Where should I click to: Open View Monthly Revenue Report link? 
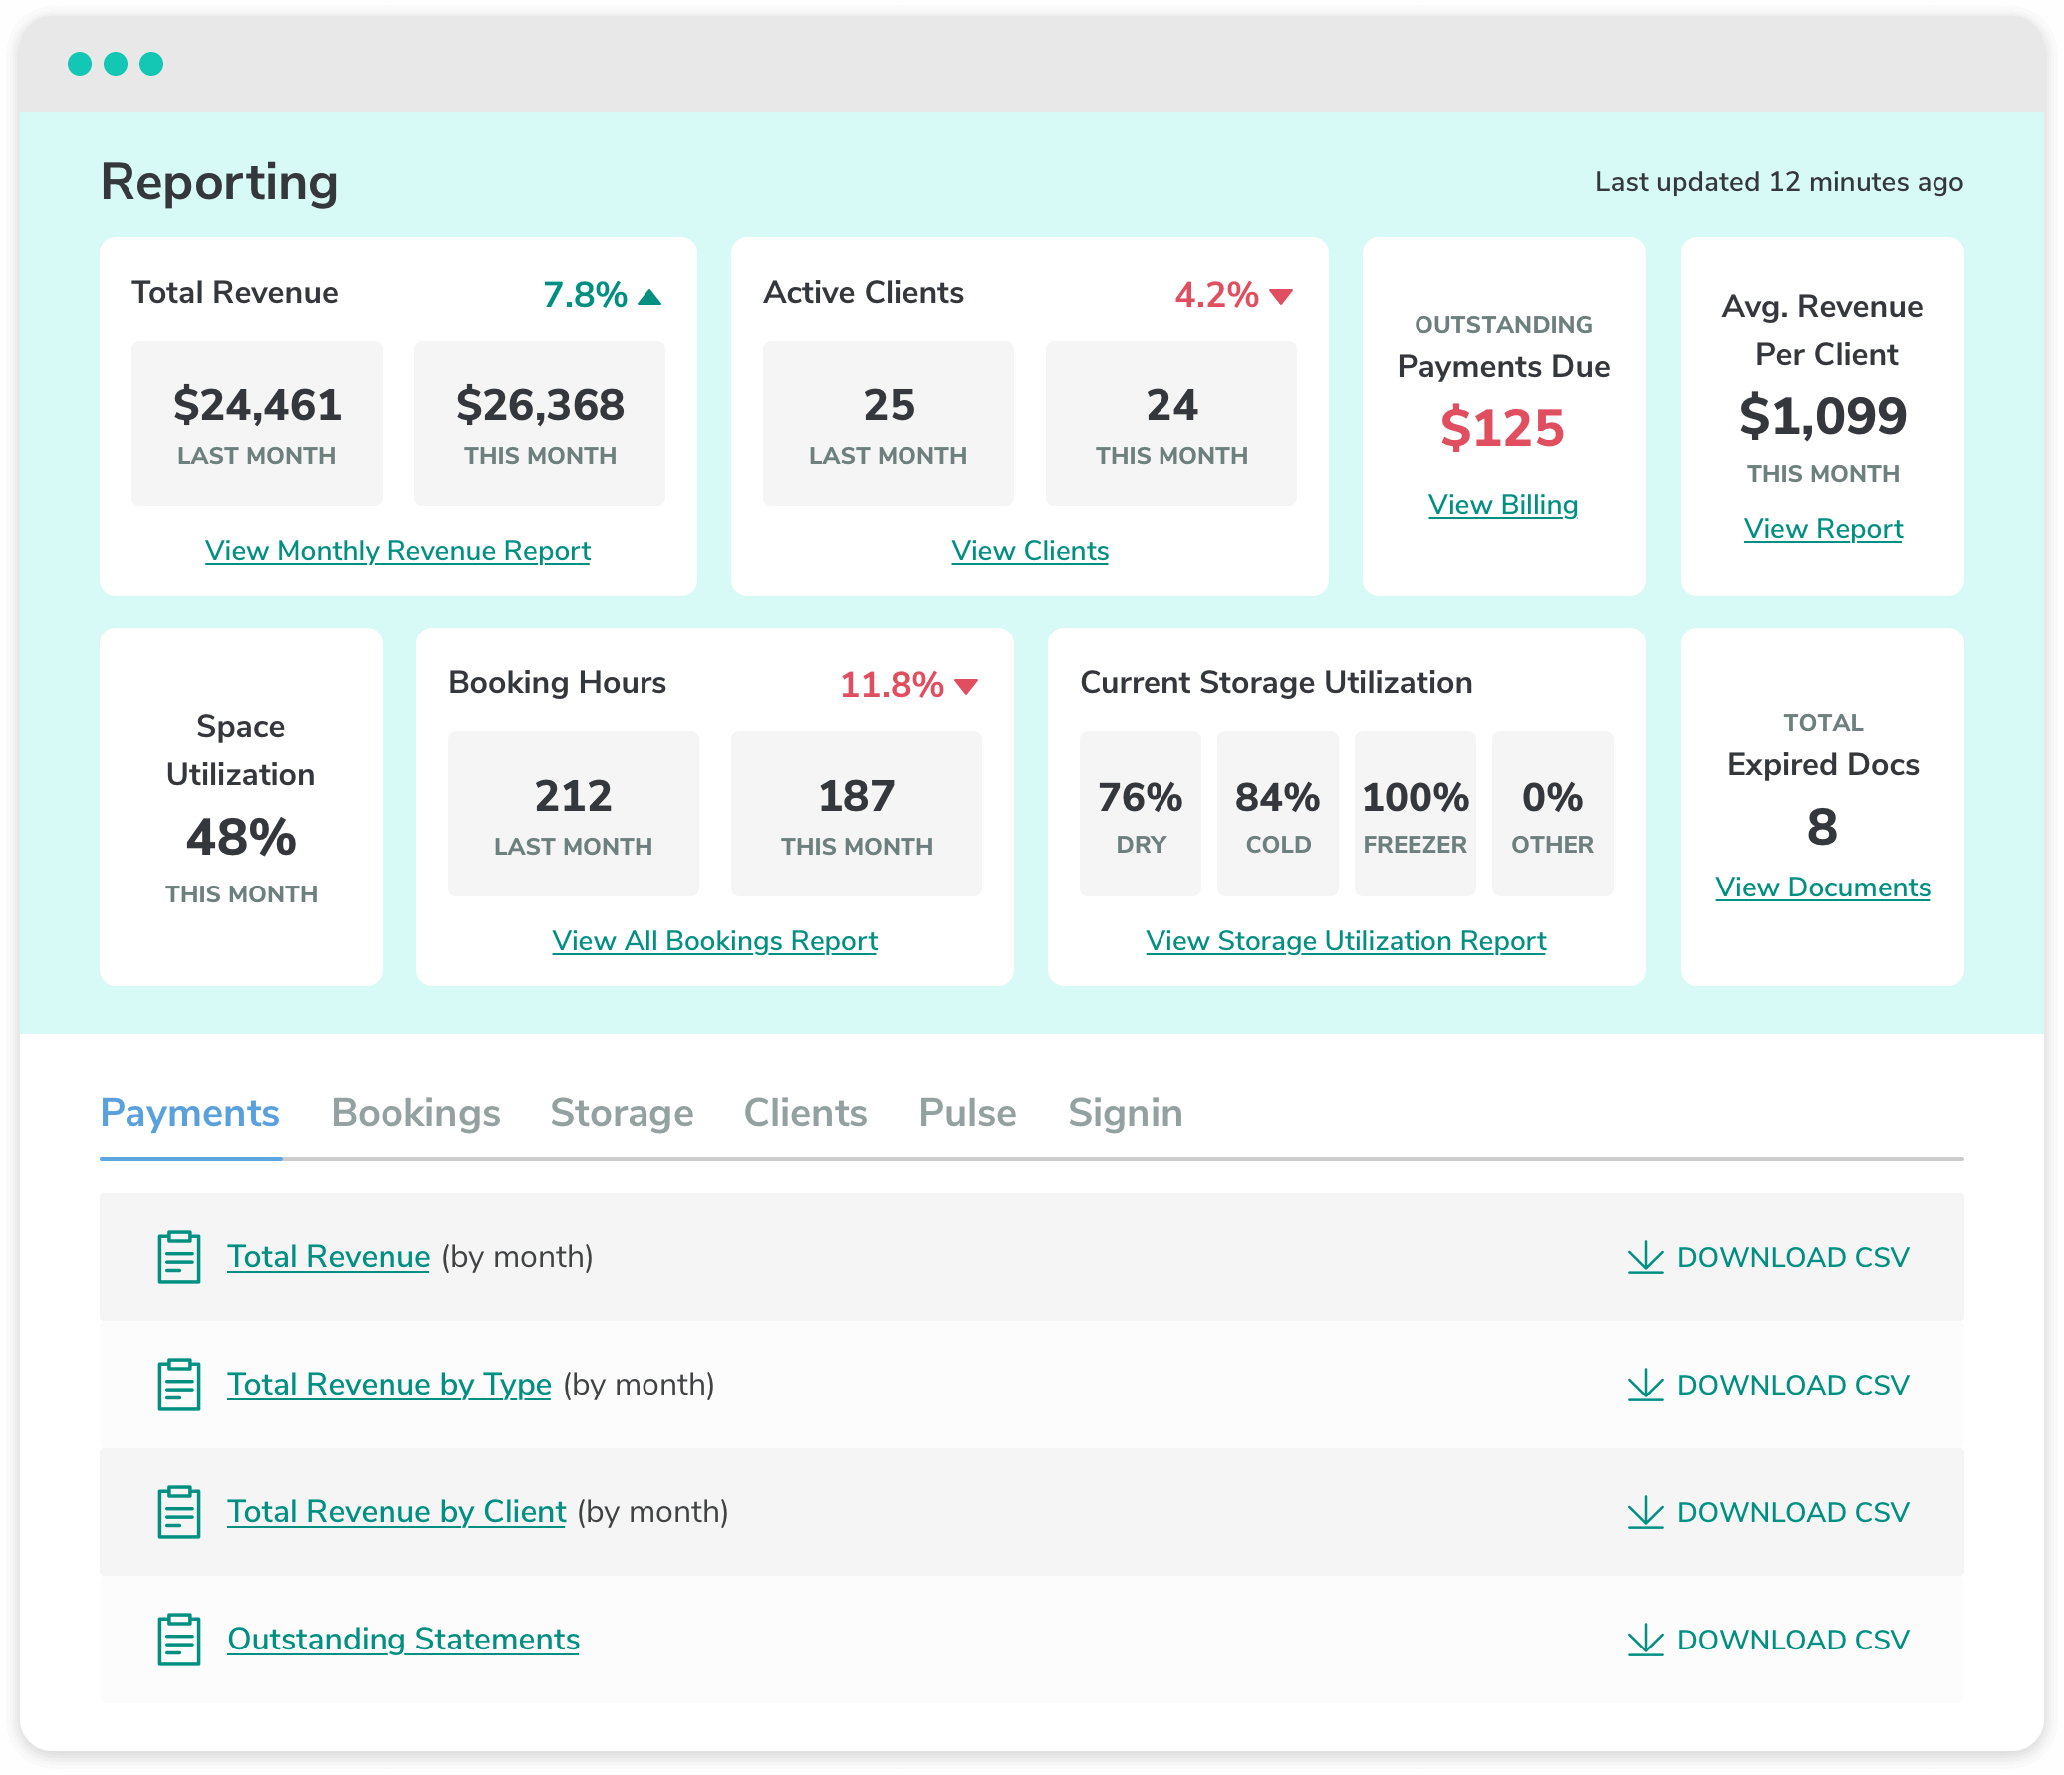(397, 551)
